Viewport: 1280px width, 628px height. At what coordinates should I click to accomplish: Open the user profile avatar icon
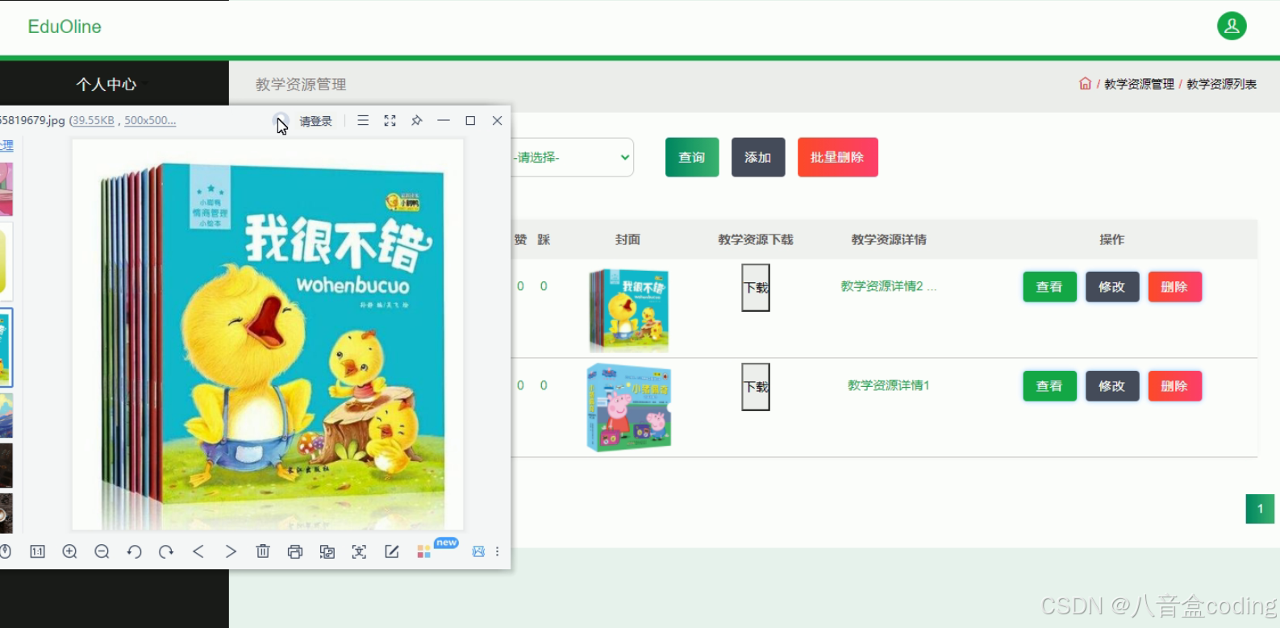[1232, 26]
